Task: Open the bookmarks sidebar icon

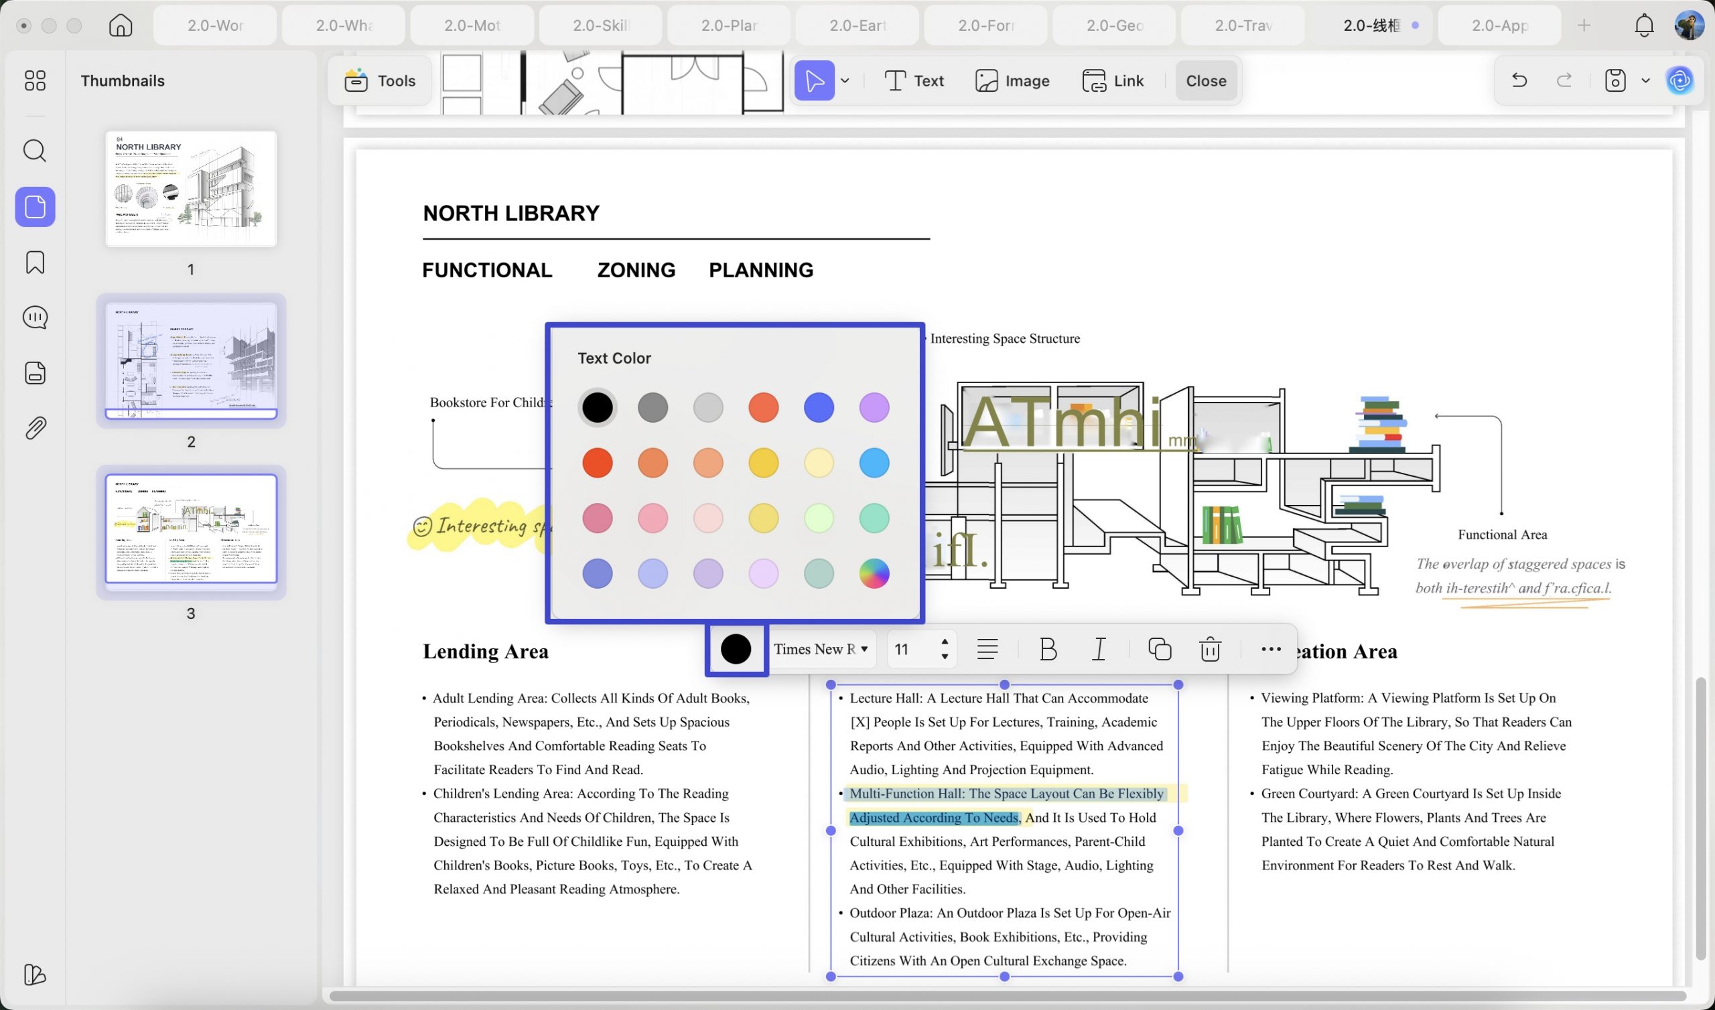Action: point(35,262)
